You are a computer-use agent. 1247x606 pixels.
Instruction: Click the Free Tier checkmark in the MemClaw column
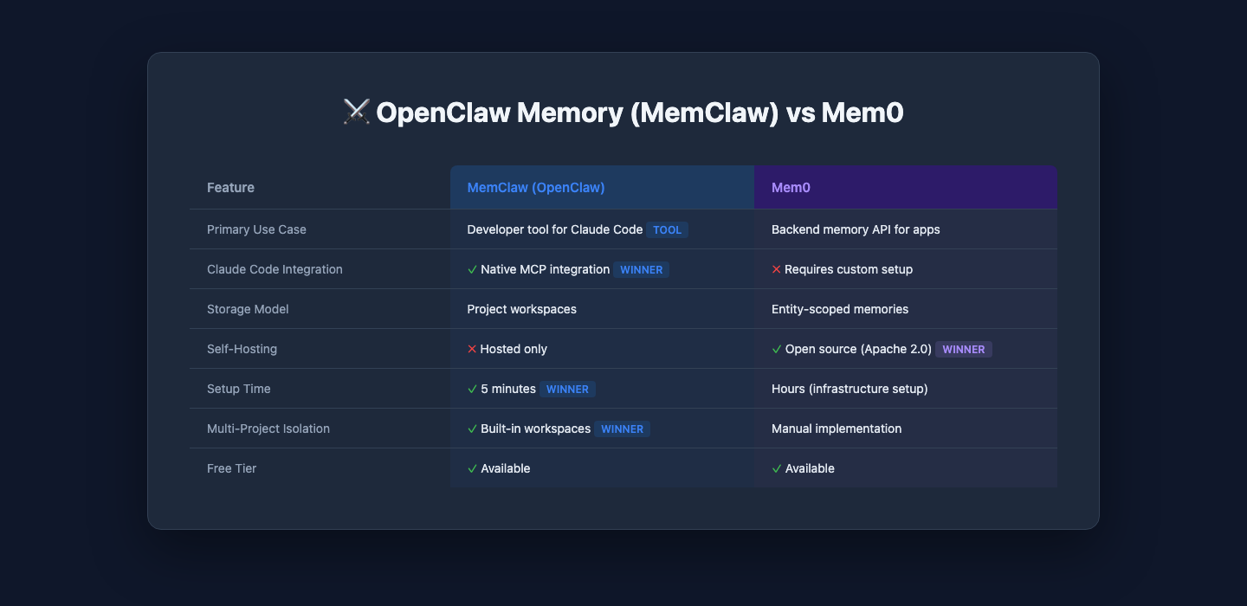472,468
